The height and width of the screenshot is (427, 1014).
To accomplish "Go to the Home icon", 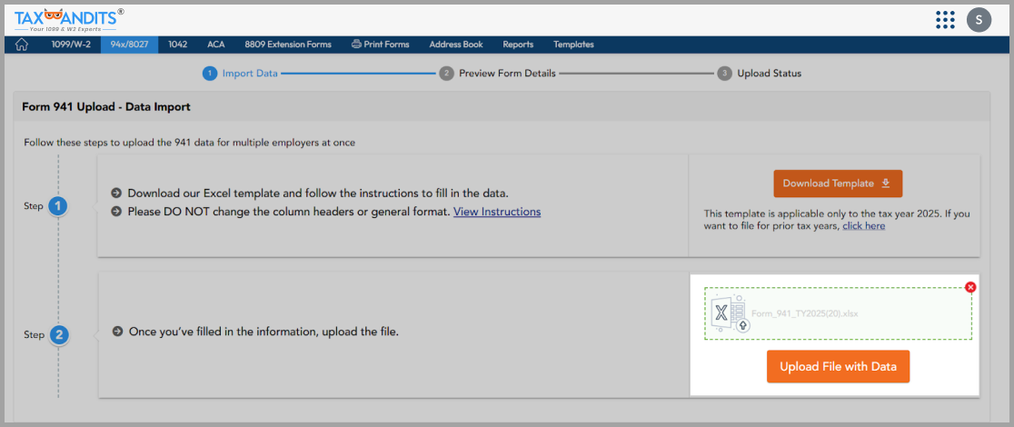I will pyautogui.click(x=22, y=45).
